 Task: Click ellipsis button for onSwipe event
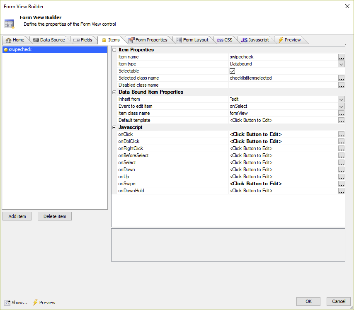pyautogui.click(x=341, y=184)
